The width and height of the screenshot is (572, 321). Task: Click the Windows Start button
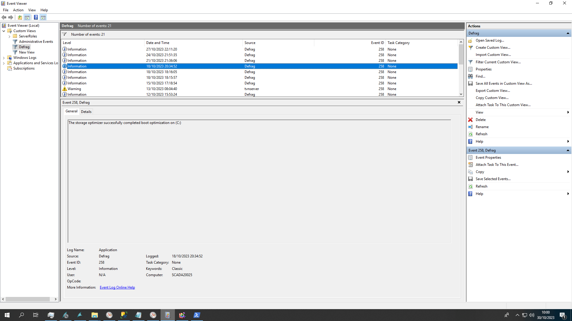tap(7, 315)
